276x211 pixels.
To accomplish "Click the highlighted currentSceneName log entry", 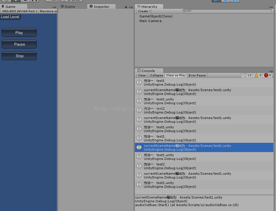I will (x=204, y=147).
